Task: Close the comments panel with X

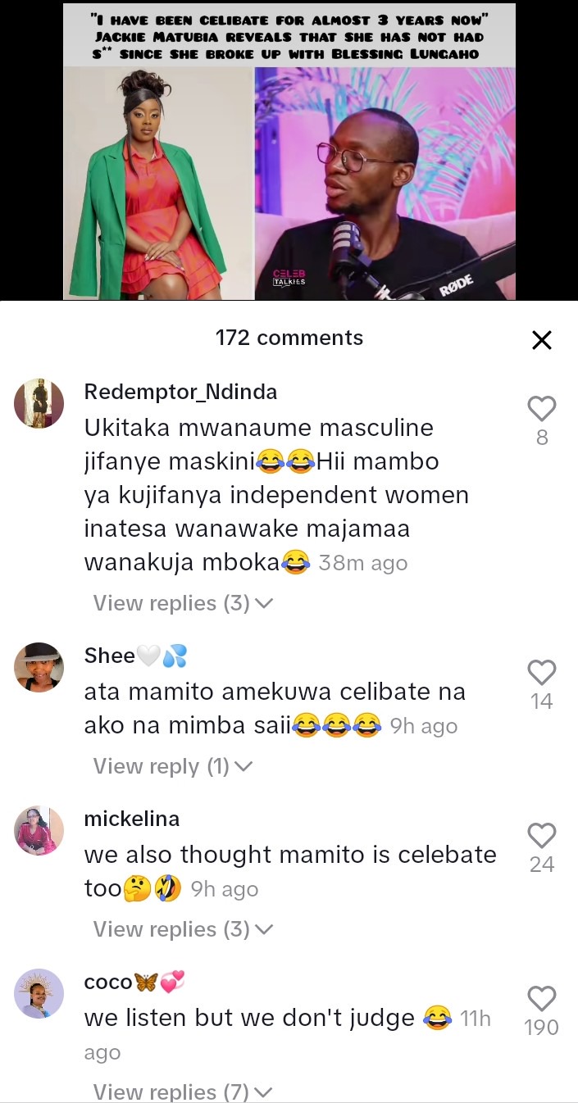Action: pyautogui.click(x=542, y=340)
